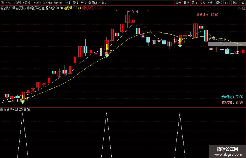Click the 39.59 high price label
246x158 pixels.
134,12
